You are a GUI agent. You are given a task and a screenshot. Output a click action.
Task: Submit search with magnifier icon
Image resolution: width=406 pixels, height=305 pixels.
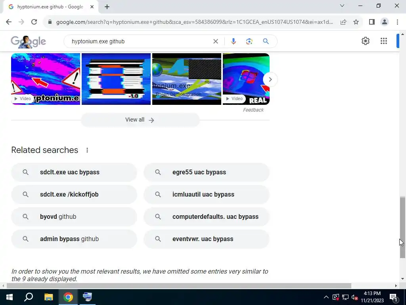coord(266,41)
